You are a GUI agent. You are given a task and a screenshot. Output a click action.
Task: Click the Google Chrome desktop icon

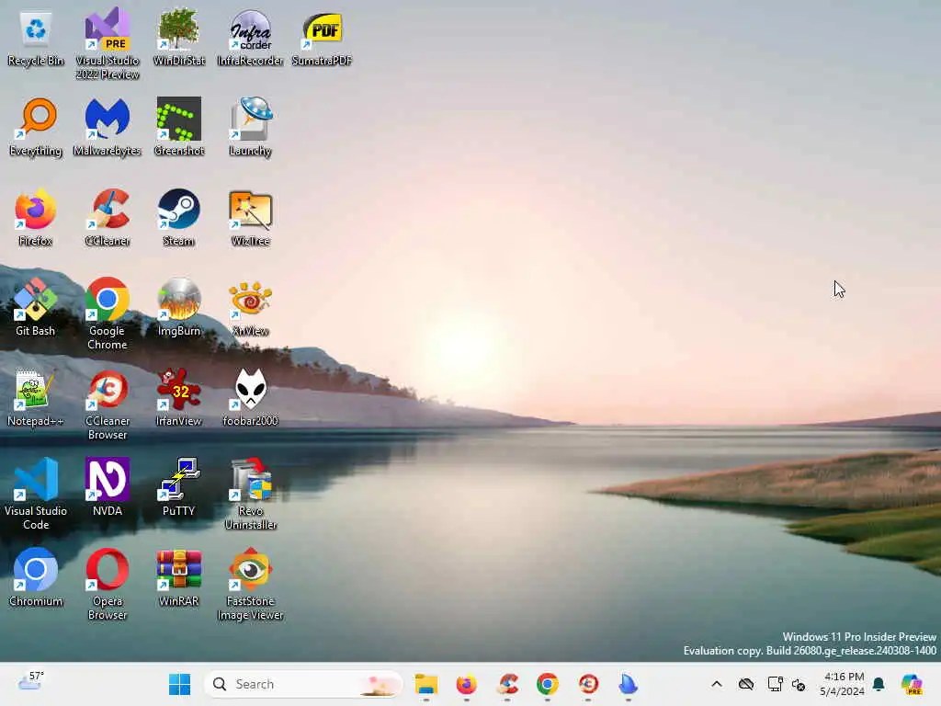tap(108, 314)
